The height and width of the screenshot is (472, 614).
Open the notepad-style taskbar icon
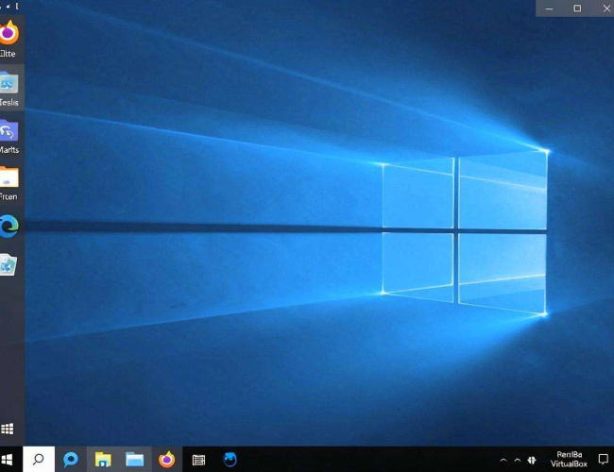point(198,460)
